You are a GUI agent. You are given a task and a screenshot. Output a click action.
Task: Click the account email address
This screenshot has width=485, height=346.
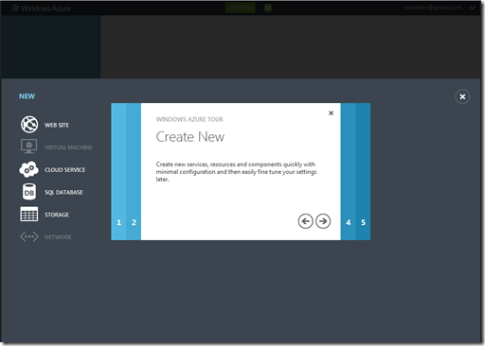click(433, 8)
